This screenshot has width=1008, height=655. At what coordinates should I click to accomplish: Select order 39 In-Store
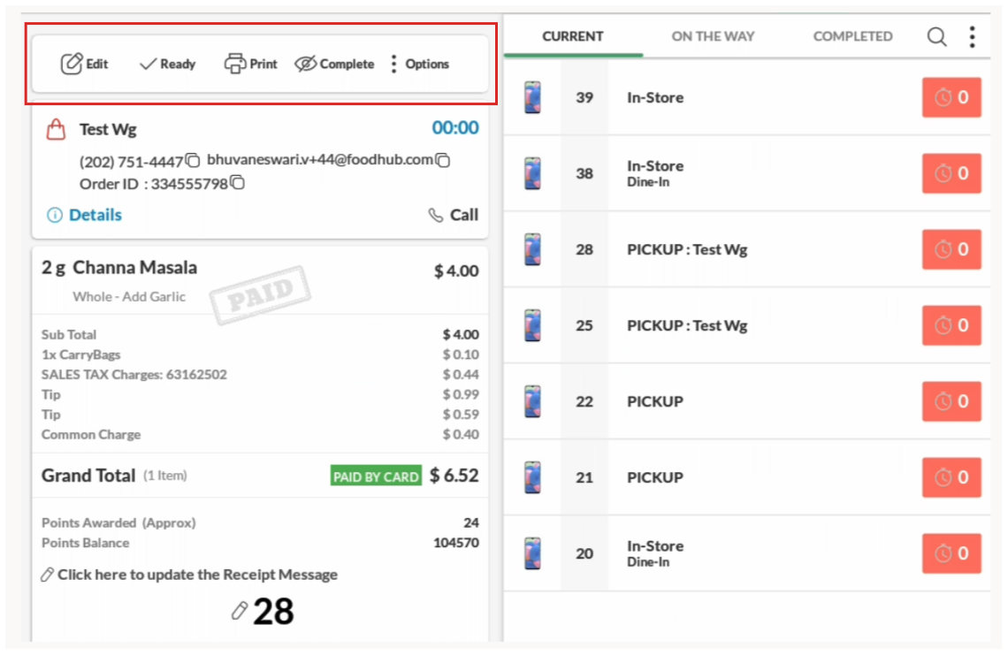[x=746, y=98]
